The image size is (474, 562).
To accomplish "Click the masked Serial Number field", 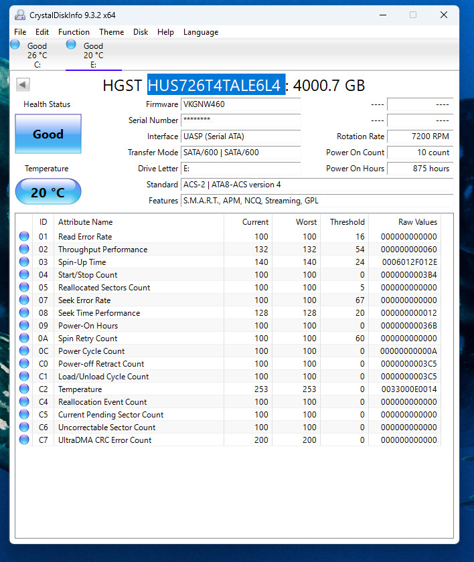I will (240, 120).
